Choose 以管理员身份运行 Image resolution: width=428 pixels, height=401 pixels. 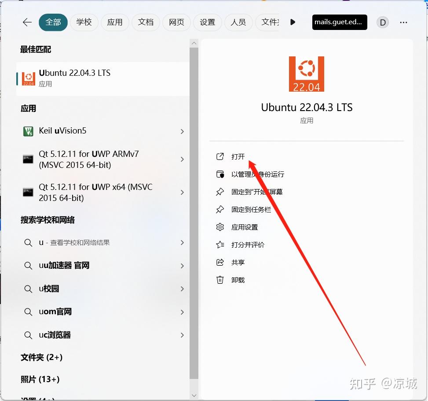258,174
